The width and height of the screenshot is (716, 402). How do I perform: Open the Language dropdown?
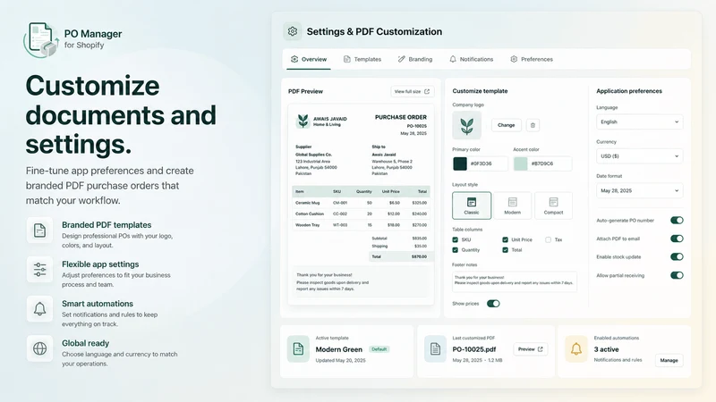639,121
